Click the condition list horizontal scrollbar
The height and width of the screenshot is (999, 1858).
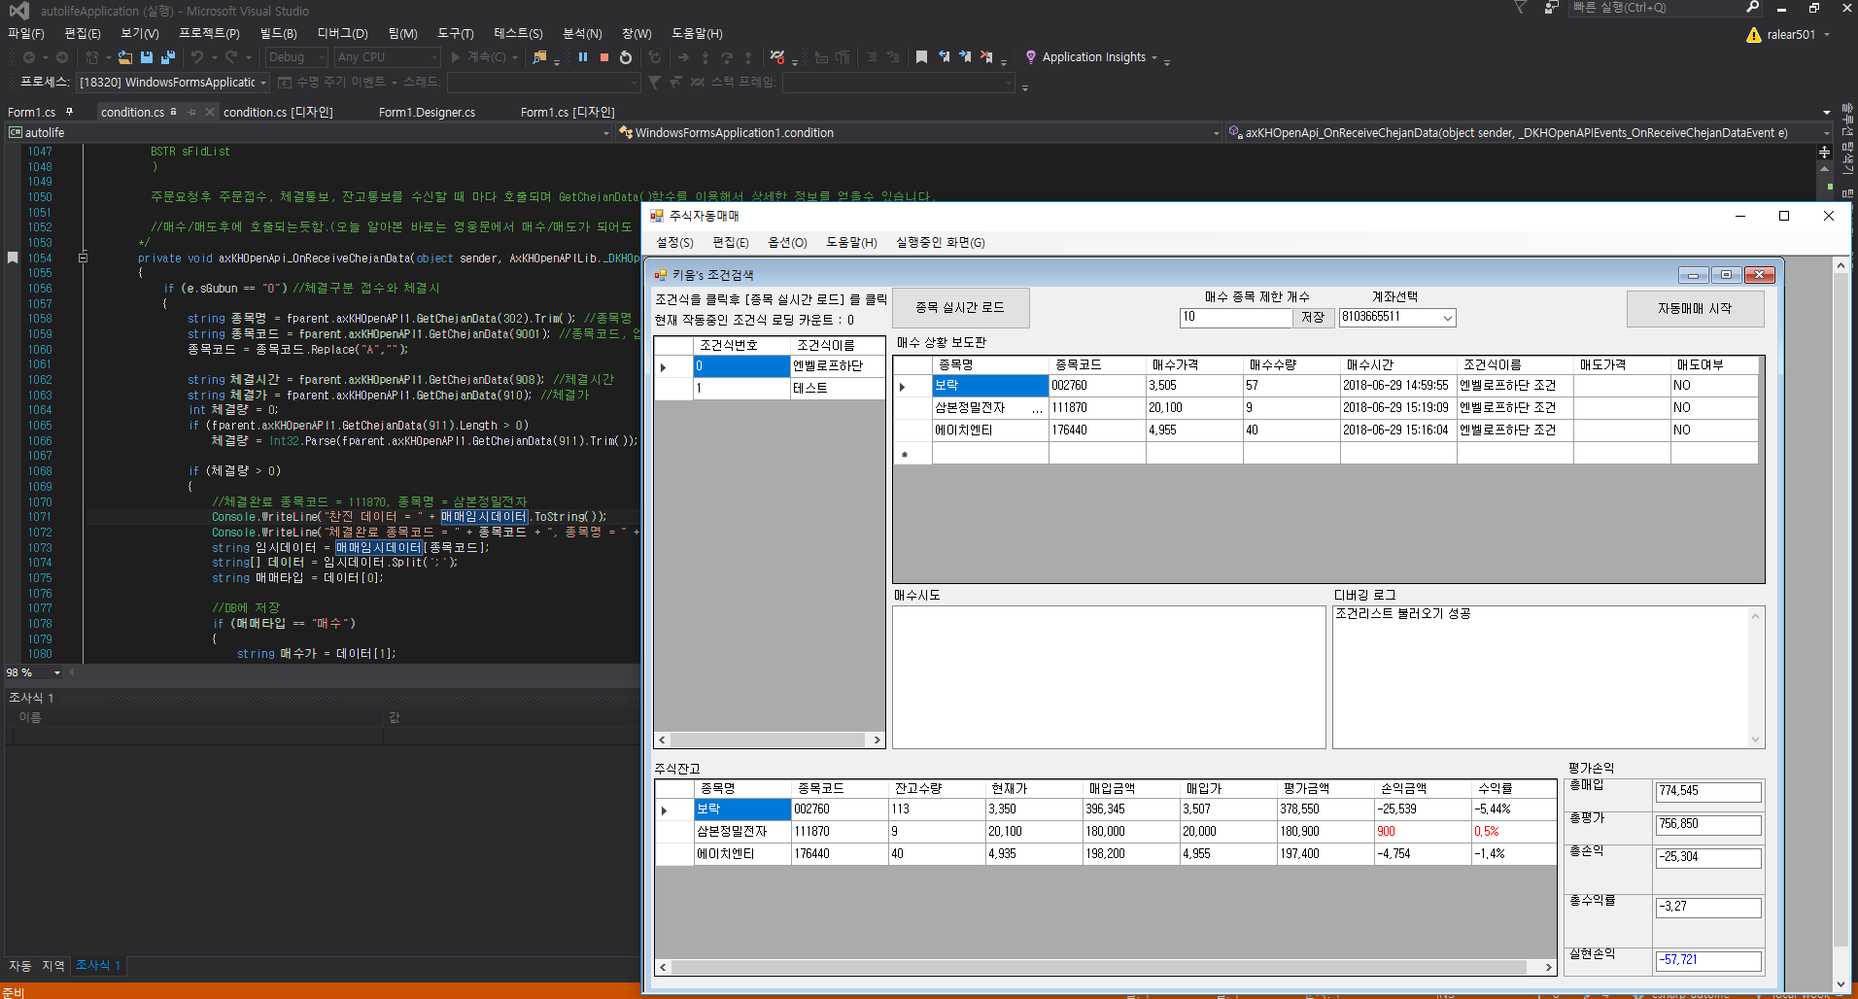(769, 740)
